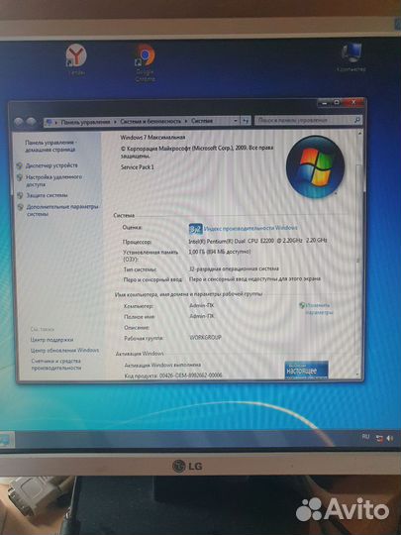
Task: Click the forward navigation arrow button
Action: (32, 122)
